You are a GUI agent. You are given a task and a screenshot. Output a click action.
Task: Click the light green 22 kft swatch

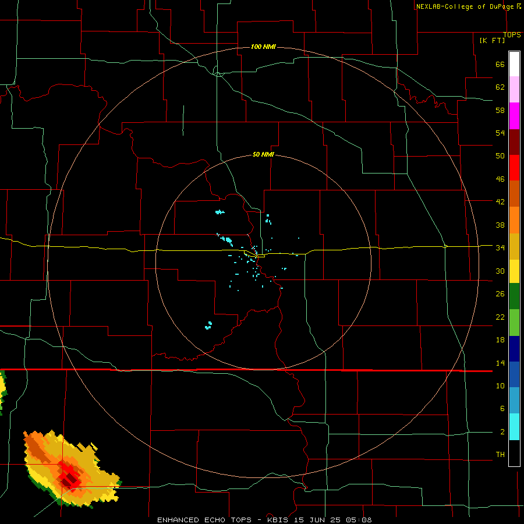[x=514, y=323]
